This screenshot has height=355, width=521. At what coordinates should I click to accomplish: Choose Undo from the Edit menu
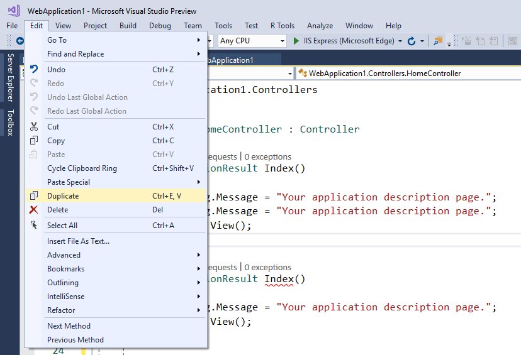(115, 69)
